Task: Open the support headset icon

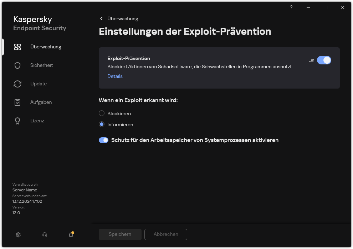Action: 44,235
